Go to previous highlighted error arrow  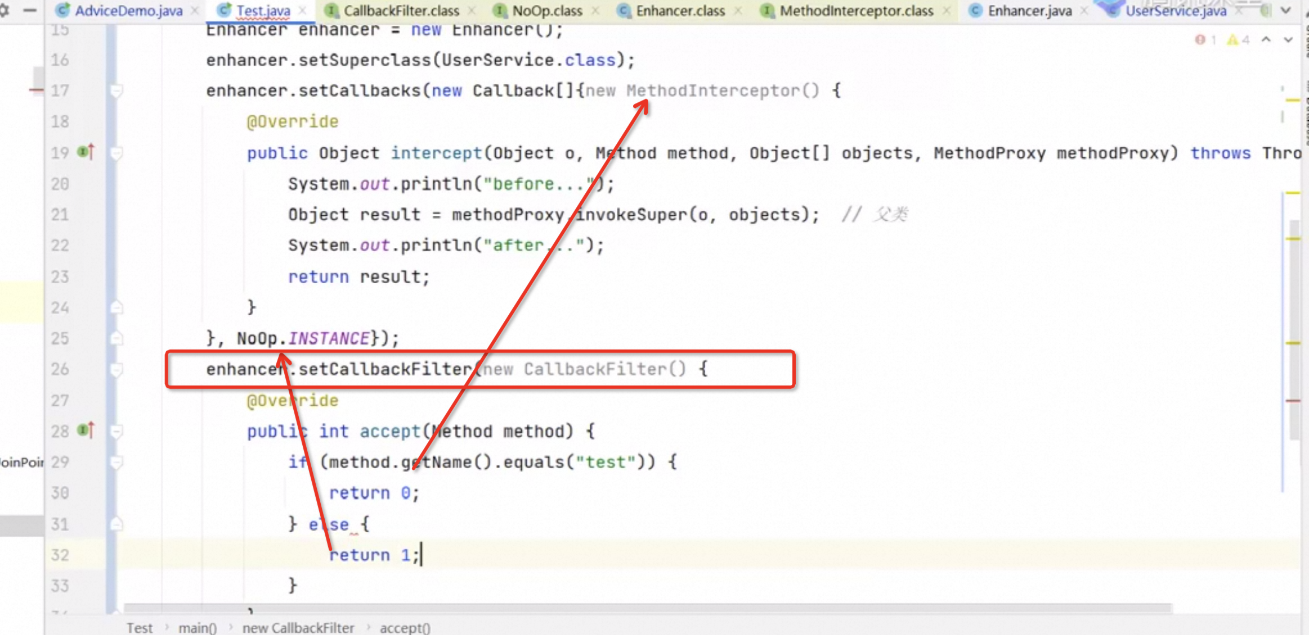tap(1266, 39)
